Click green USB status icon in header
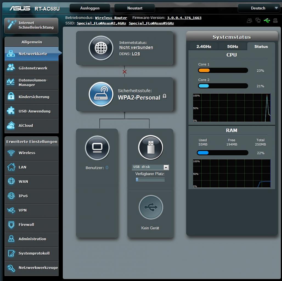Image resolution: width=282 pixels, height=281 pixels. point(267,21)
